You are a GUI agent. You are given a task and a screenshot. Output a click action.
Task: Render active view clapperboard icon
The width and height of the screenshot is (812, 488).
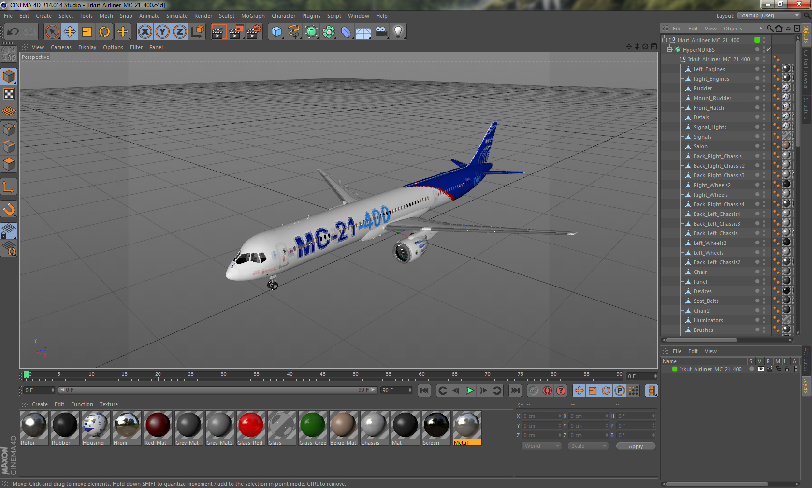[218, 32]
